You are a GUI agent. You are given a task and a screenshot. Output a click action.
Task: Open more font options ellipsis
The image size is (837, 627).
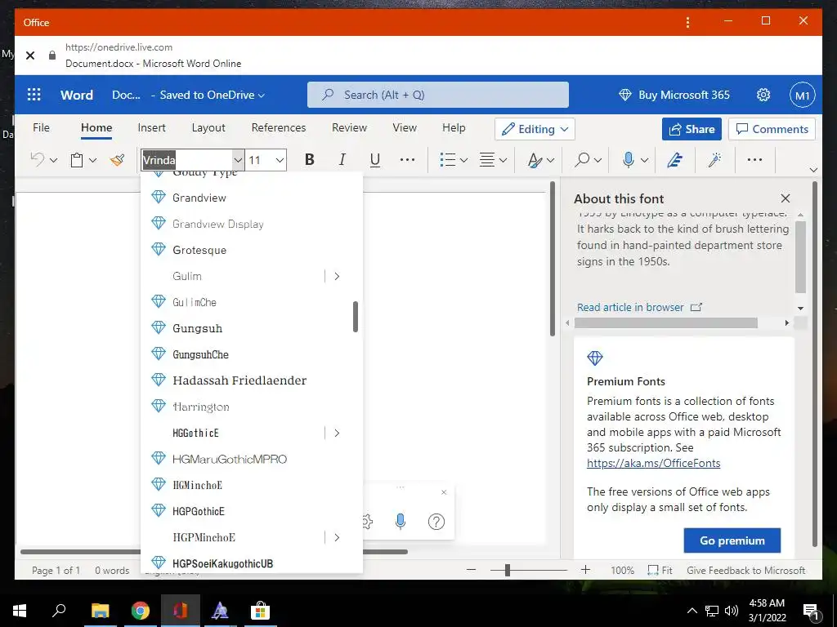[x=407, y=159]
